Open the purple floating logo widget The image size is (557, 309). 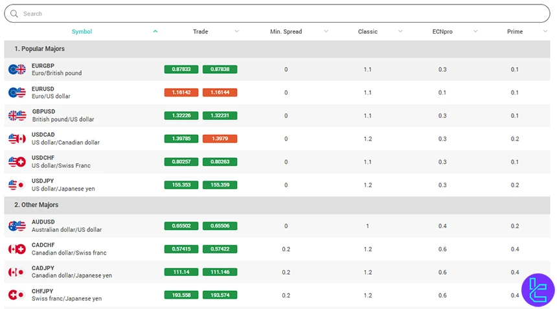pos(538,290)
